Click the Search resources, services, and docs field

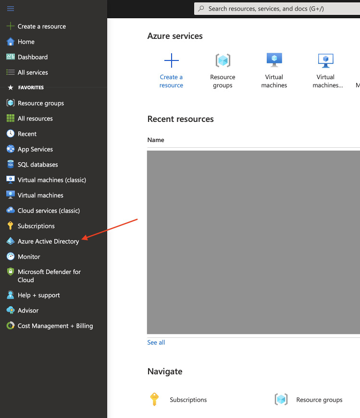(277, 9)
